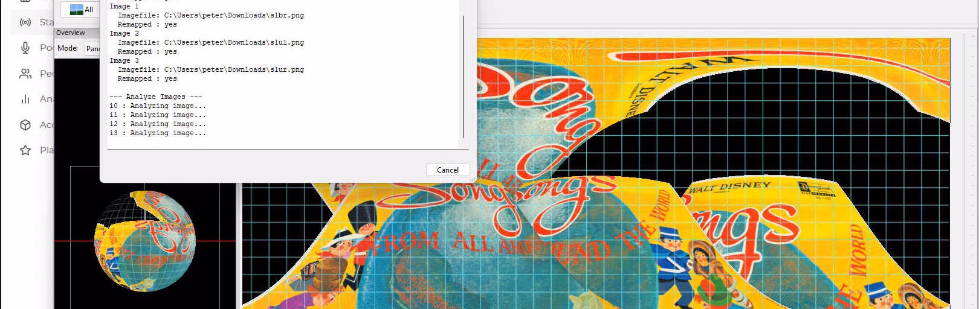Click the bar chart analytics icon
The width and height of the screenshot is (979, 309).
point(25,99)
